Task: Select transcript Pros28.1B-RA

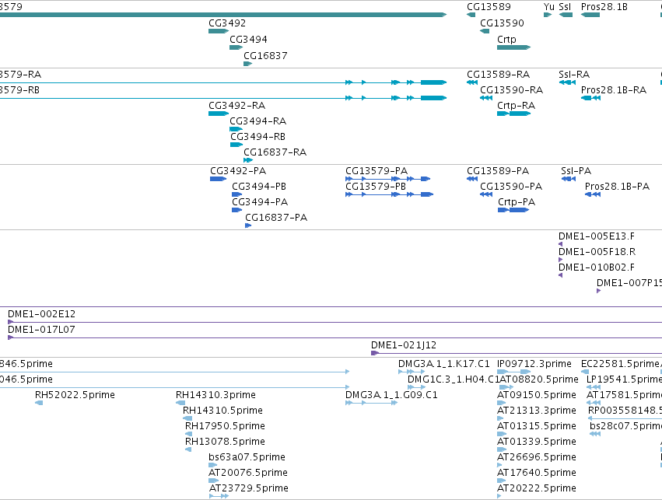Action: 590,98
